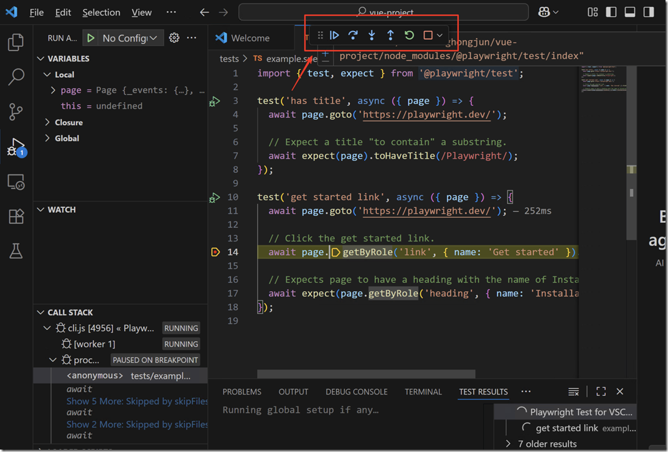Toggle the breakpoint on line 14
Image resolution: width=668 pixels, height=452 pixels.
point(215,252)
